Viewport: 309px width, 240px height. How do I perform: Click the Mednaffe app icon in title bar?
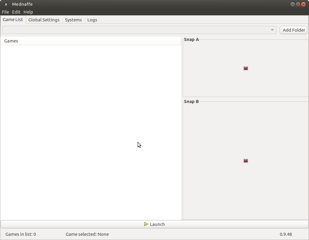coord(6,4)
